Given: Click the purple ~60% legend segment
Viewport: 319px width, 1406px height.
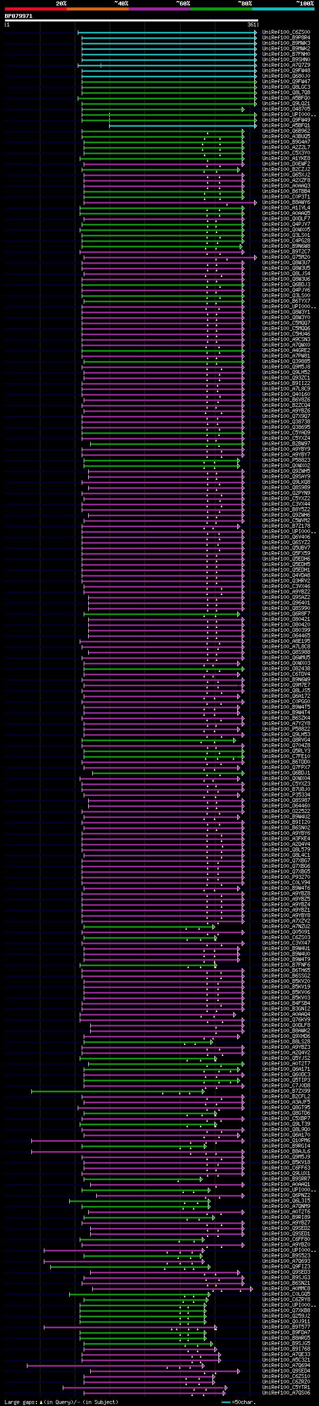Looking at the screenshot, I should [159, 9].
